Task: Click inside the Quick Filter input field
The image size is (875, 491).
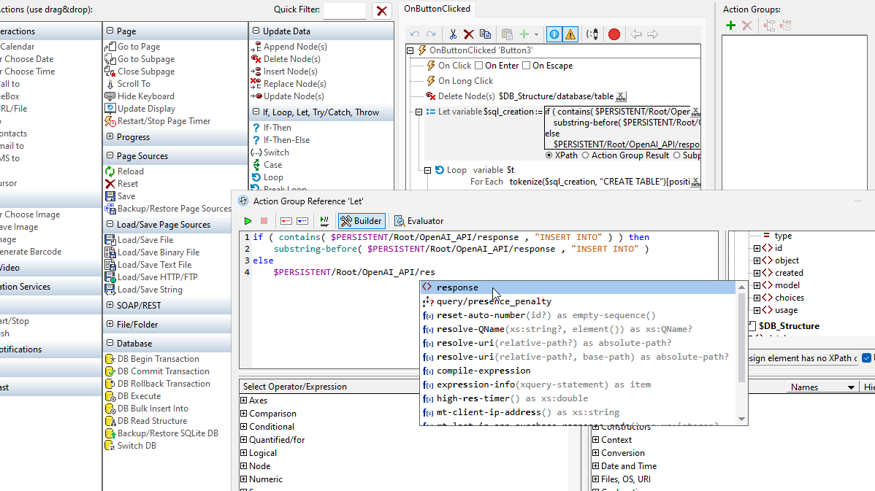Action: pyautogui.click(x=345, y=10)
